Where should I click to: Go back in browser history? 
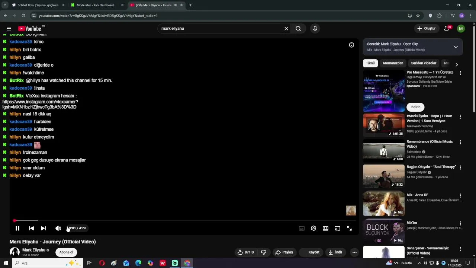pos(5,16)
